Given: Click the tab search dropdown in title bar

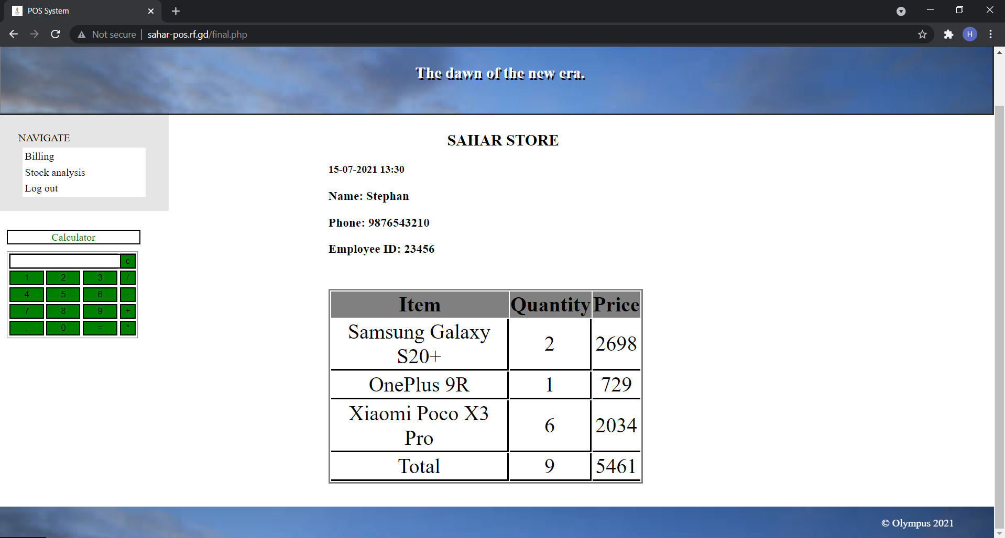Looking at the screenshot, I should 901,11.
